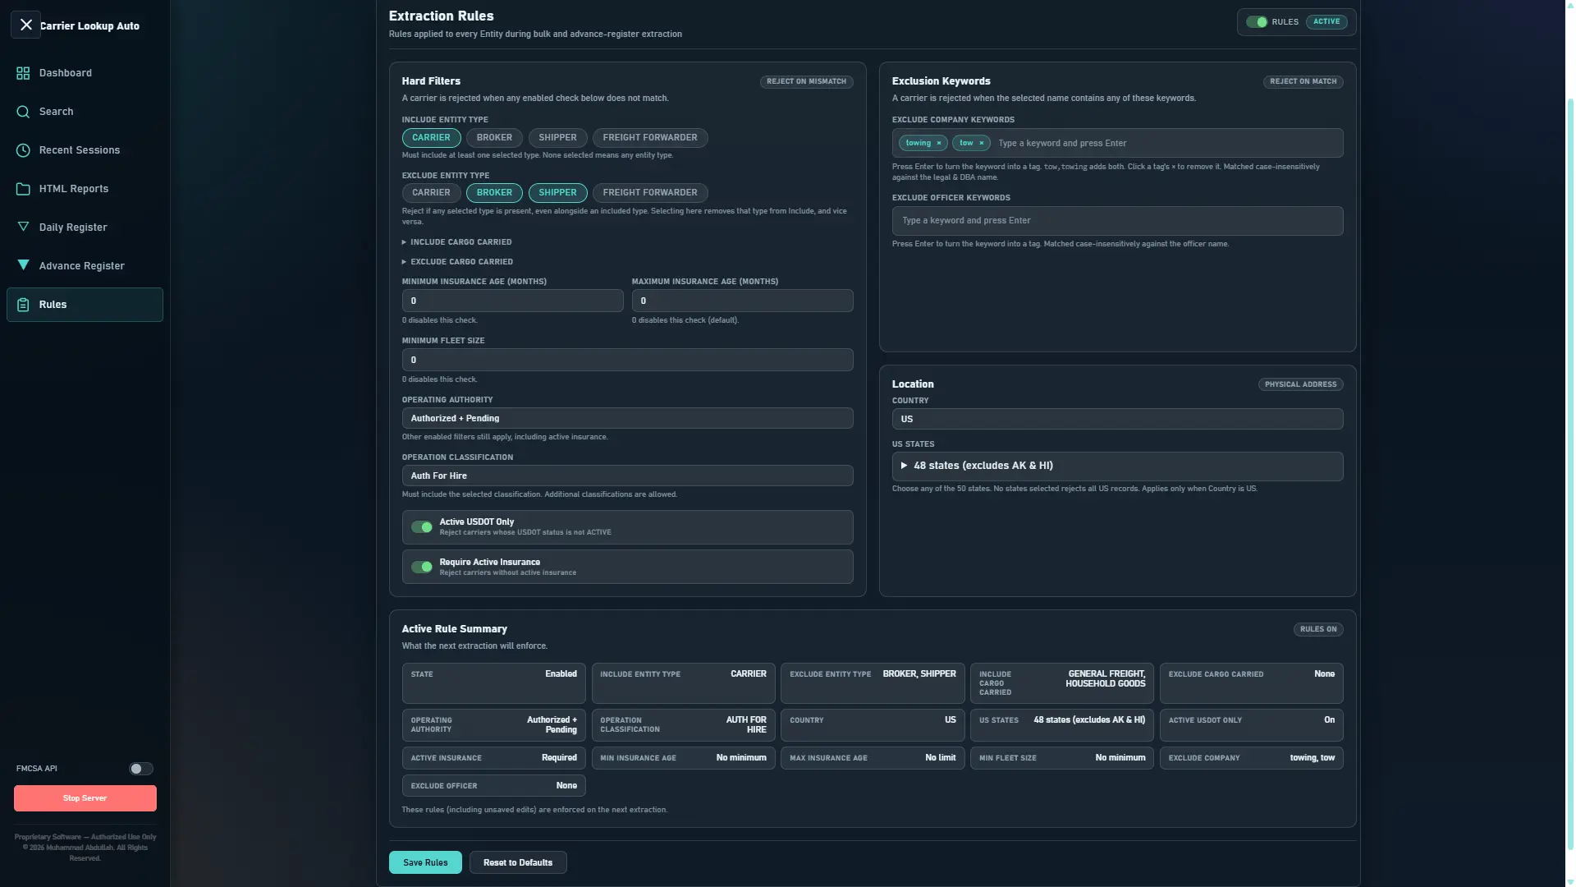
Task: Open Daily Register page
Action: coord(85,227)
